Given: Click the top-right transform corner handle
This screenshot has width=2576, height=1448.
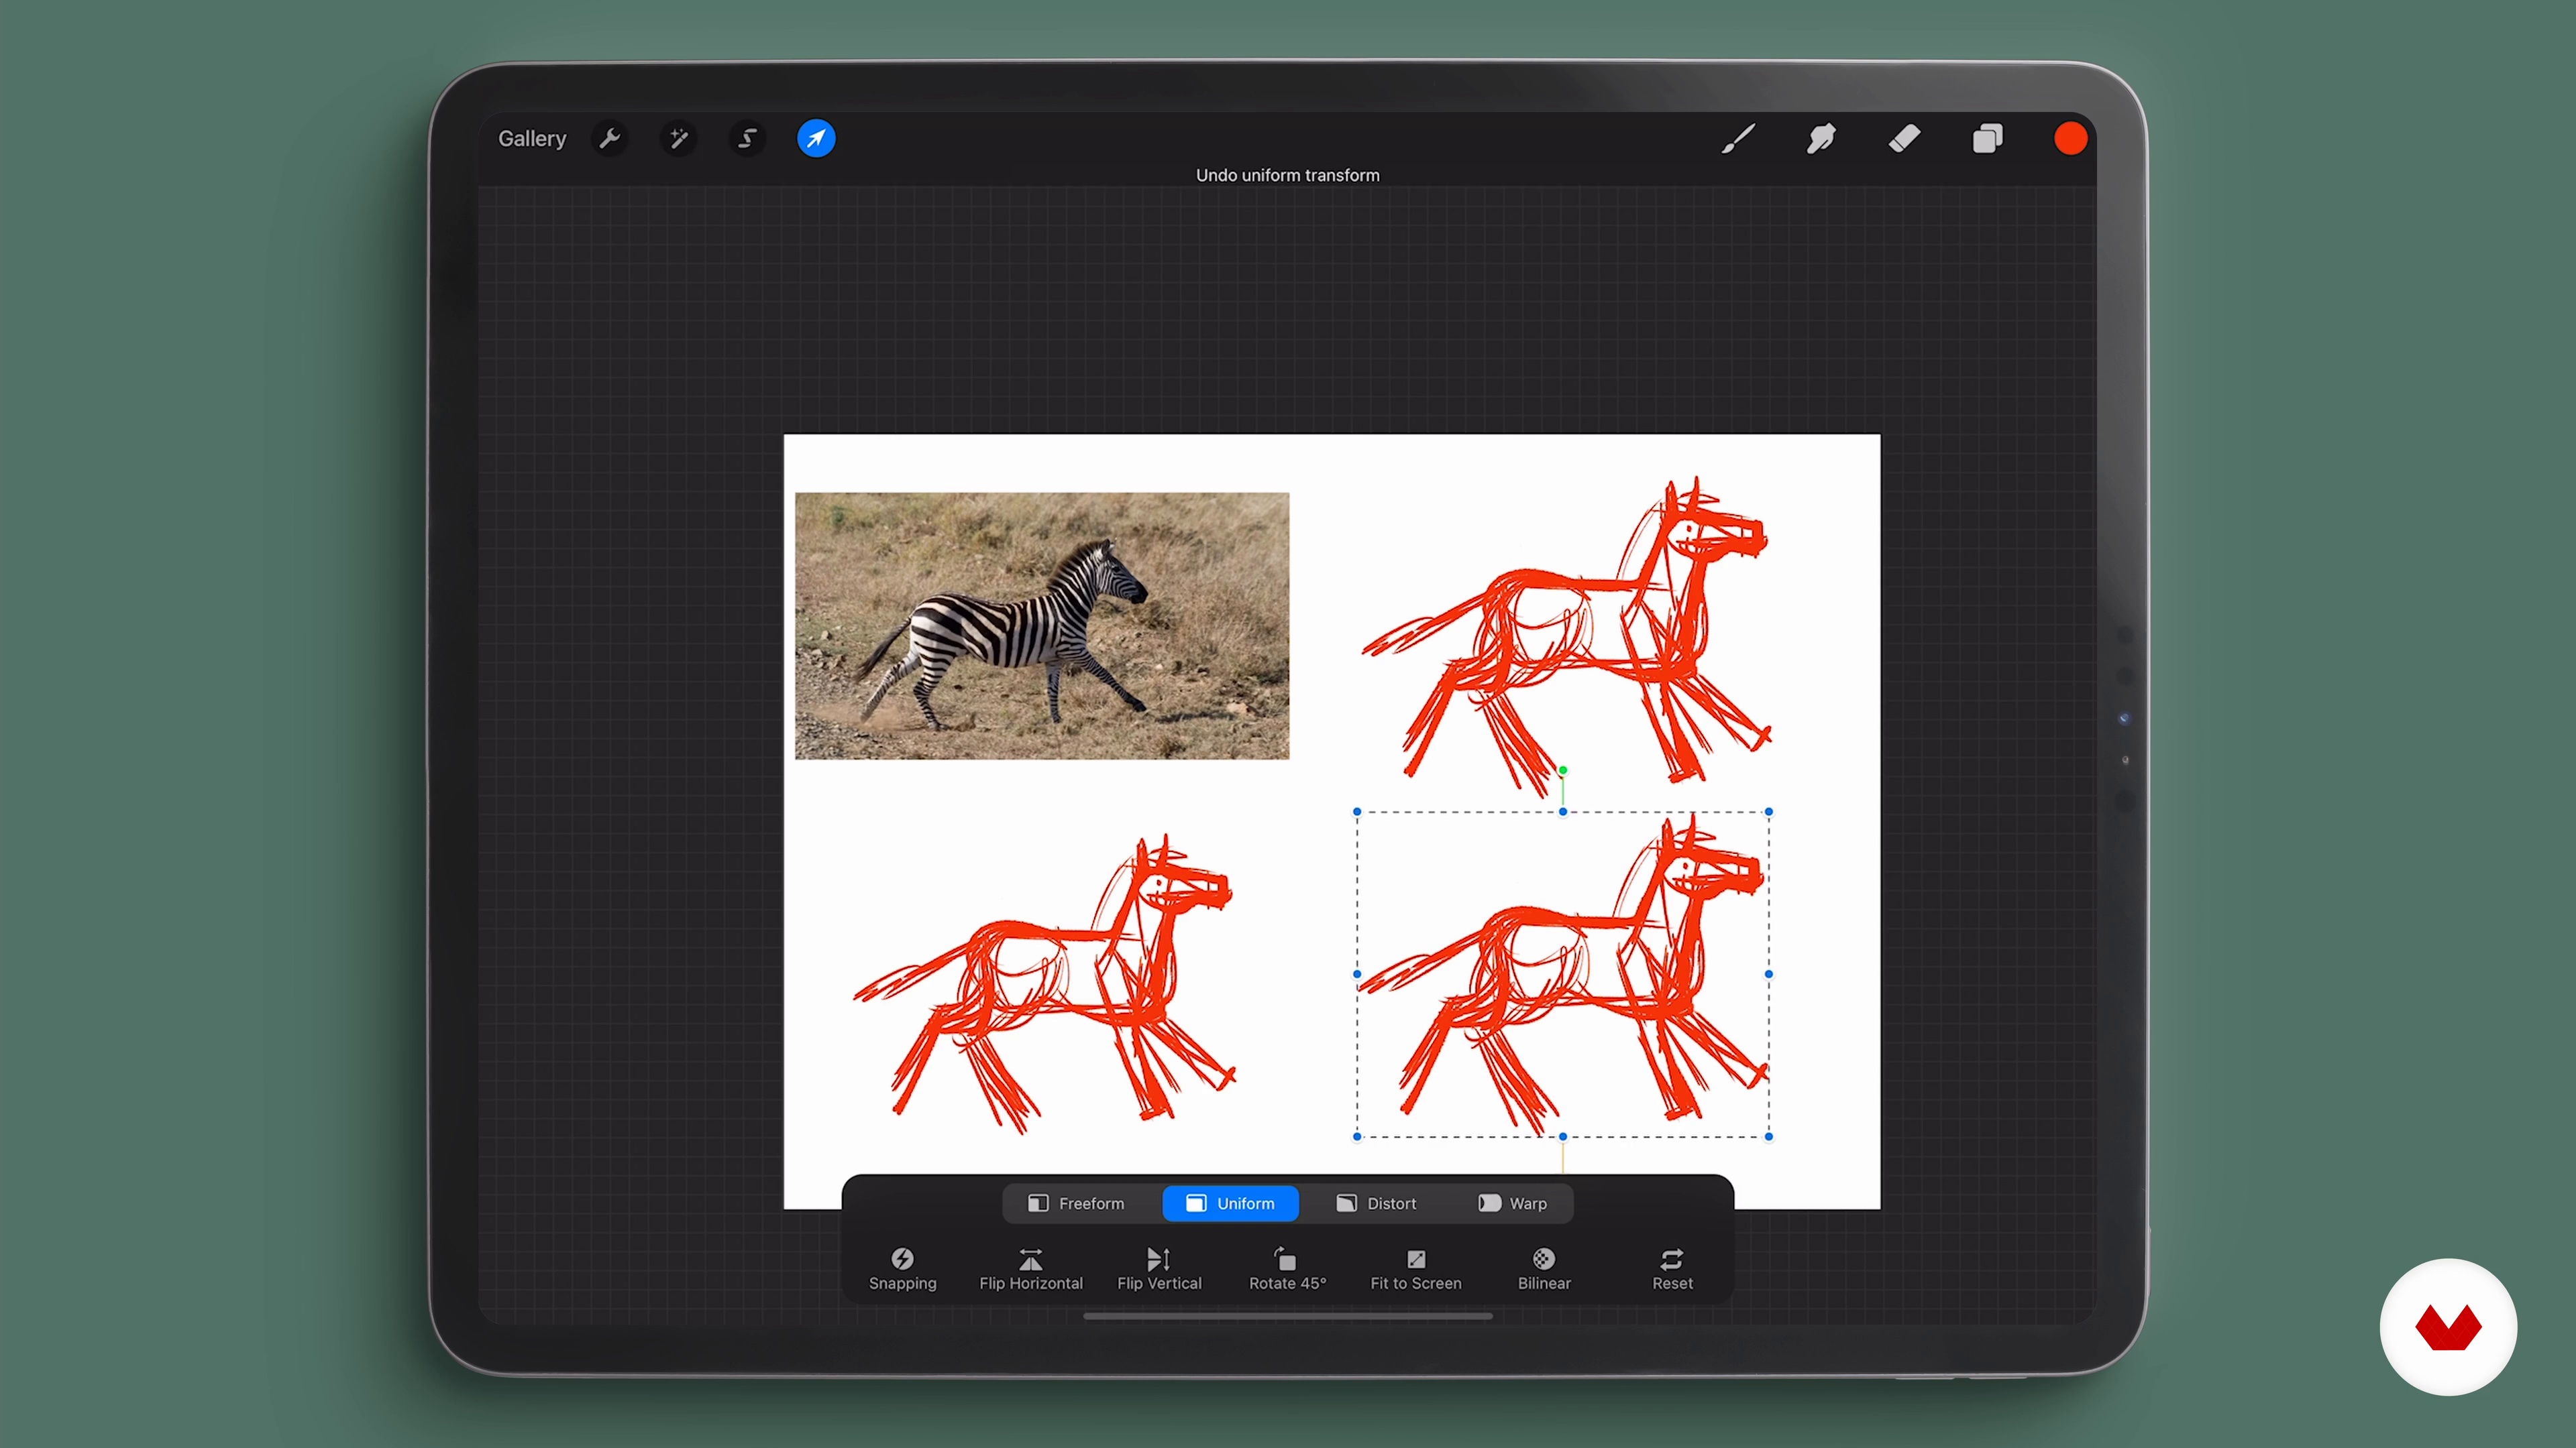Looking at the screenshot, I should click(1769, 811).
